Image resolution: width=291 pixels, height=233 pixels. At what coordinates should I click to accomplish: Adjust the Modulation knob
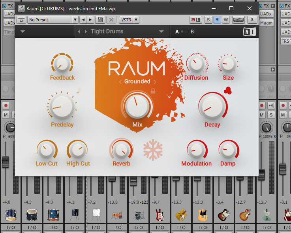click(x=197, y=150)
